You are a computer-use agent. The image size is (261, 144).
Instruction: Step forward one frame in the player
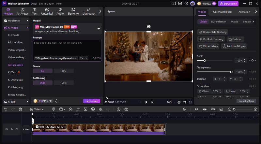(x=152, y=102)
